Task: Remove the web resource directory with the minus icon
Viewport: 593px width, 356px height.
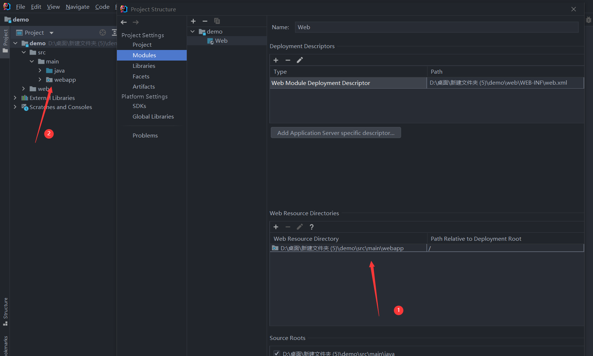Action: click(x=288, y=227)
